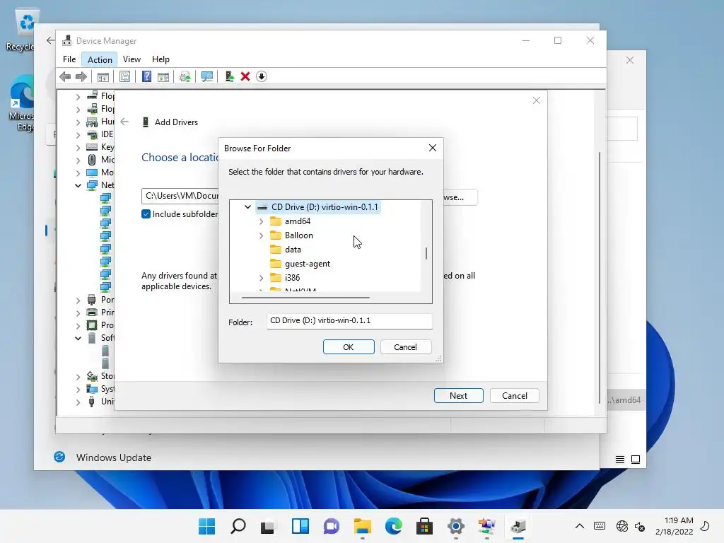This screenshot has height=543, width=724.
Task: Open Task View from the taskbar
Action: click(268, 526)
